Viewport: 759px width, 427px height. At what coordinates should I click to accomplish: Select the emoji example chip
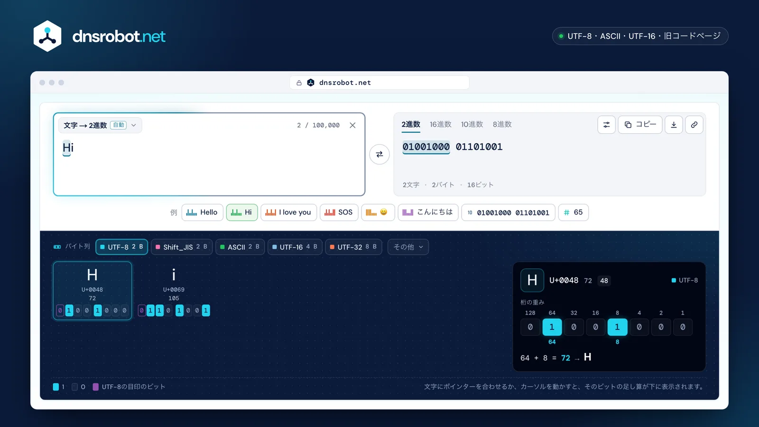tap(378, 212)
